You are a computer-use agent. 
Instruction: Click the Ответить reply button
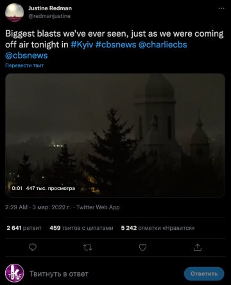(204, 274)
